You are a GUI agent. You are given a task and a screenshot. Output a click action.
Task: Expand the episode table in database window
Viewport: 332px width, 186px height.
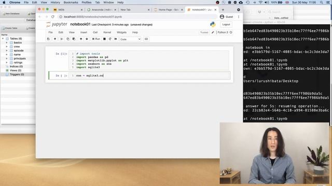point(7,51)
